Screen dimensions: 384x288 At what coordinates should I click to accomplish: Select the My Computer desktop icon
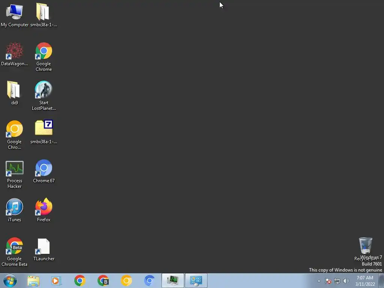[15, 15]
